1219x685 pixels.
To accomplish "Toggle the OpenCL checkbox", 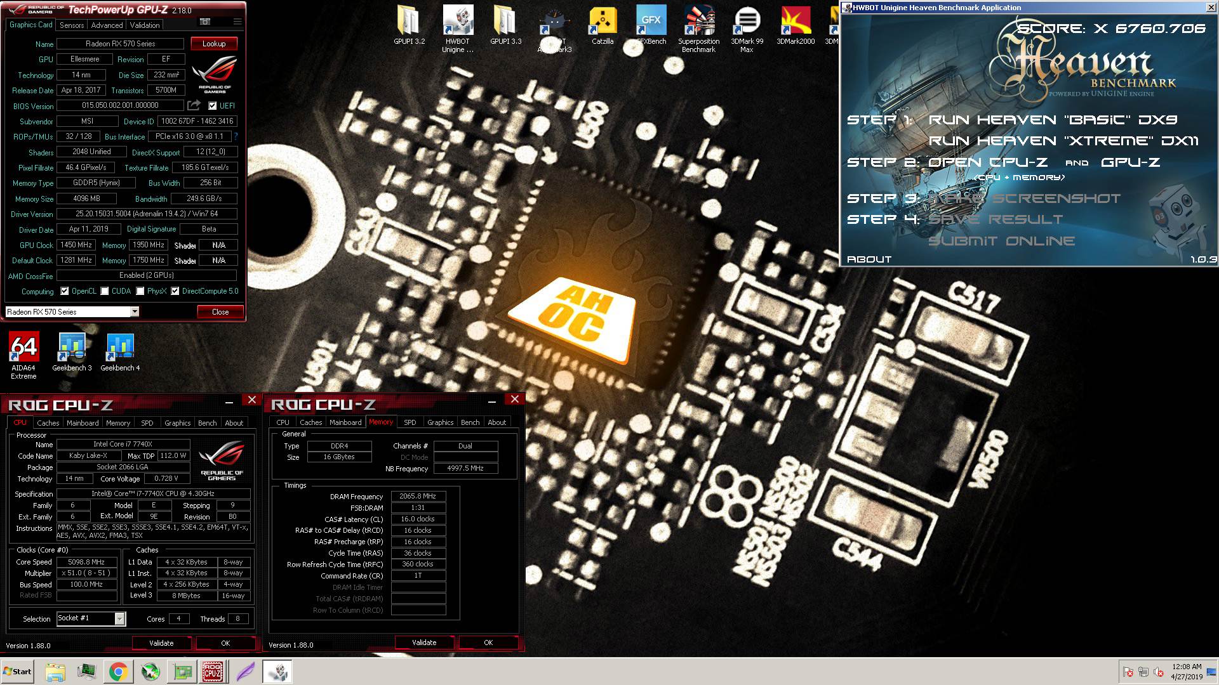I will pyautogui.click(x=64, y=291).
